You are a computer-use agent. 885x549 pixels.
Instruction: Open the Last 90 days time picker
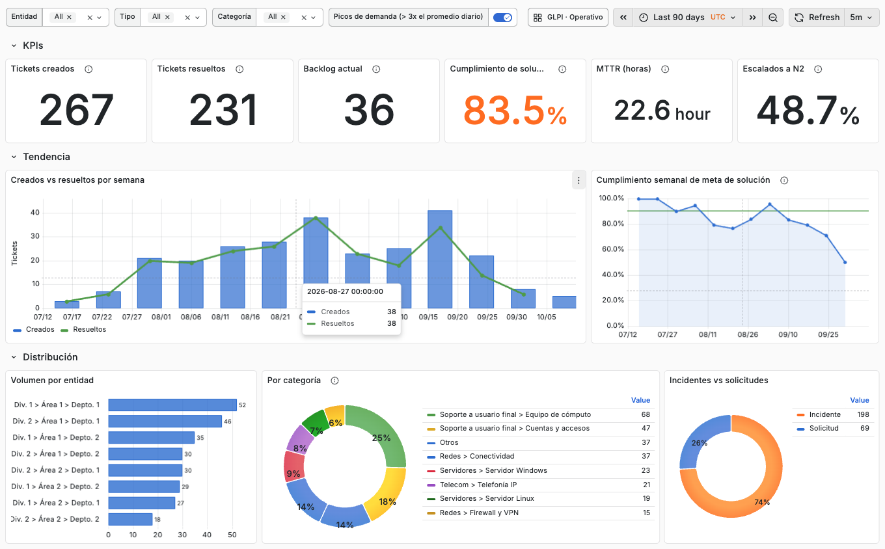(x=687, y=18)
